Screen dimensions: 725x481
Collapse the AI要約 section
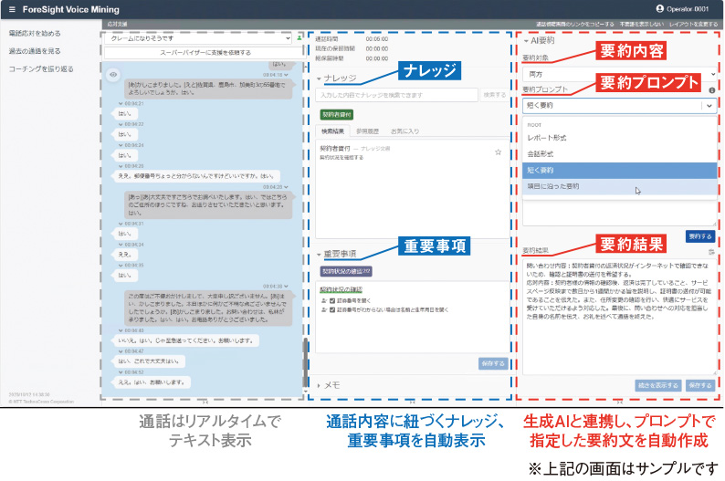point(526,41)
